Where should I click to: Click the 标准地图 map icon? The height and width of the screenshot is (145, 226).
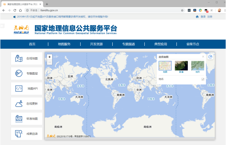point(19,118)
